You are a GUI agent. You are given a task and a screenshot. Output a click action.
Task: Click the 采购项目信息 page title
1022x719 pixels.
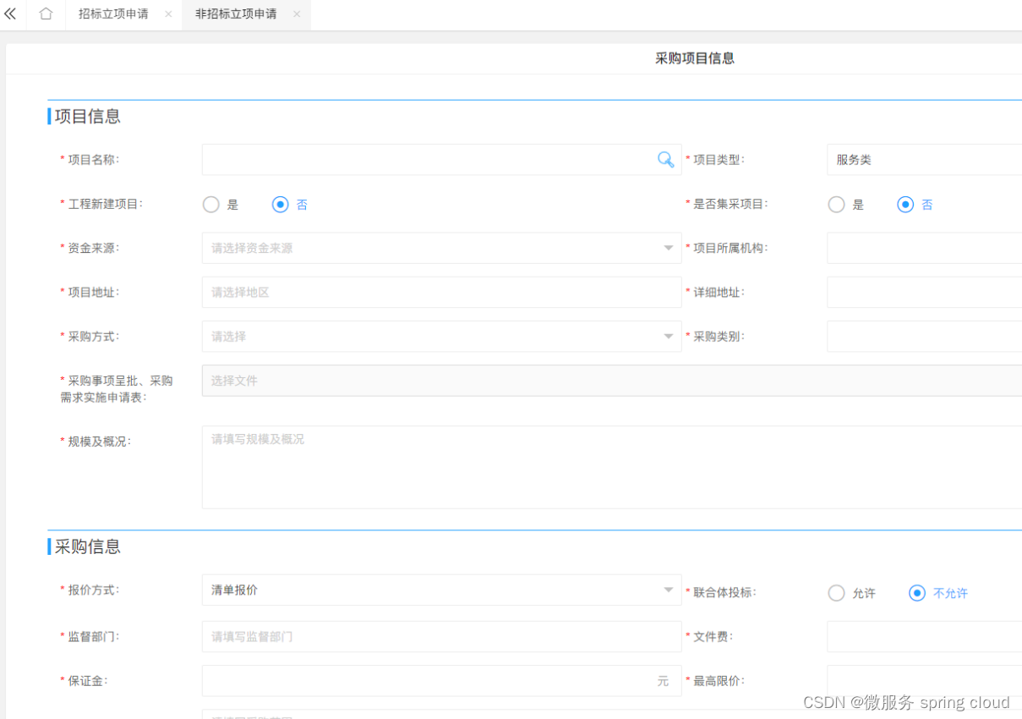[x=695, y=58]
